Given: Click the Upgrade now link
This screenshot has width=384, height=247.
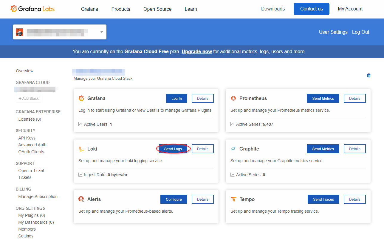Looking at the screenshot, I should (197, 51).
